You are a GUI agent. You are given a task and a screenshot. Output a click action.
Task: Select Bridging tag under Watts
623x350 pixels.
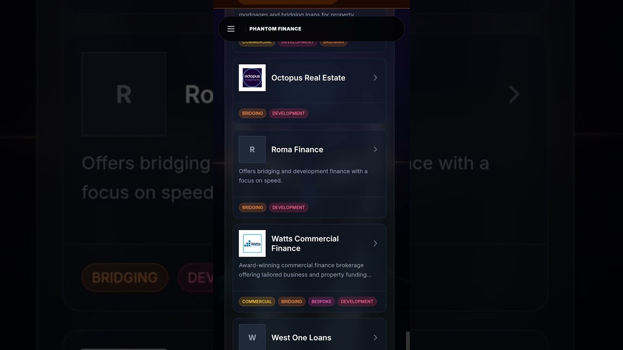click(292, 301)
